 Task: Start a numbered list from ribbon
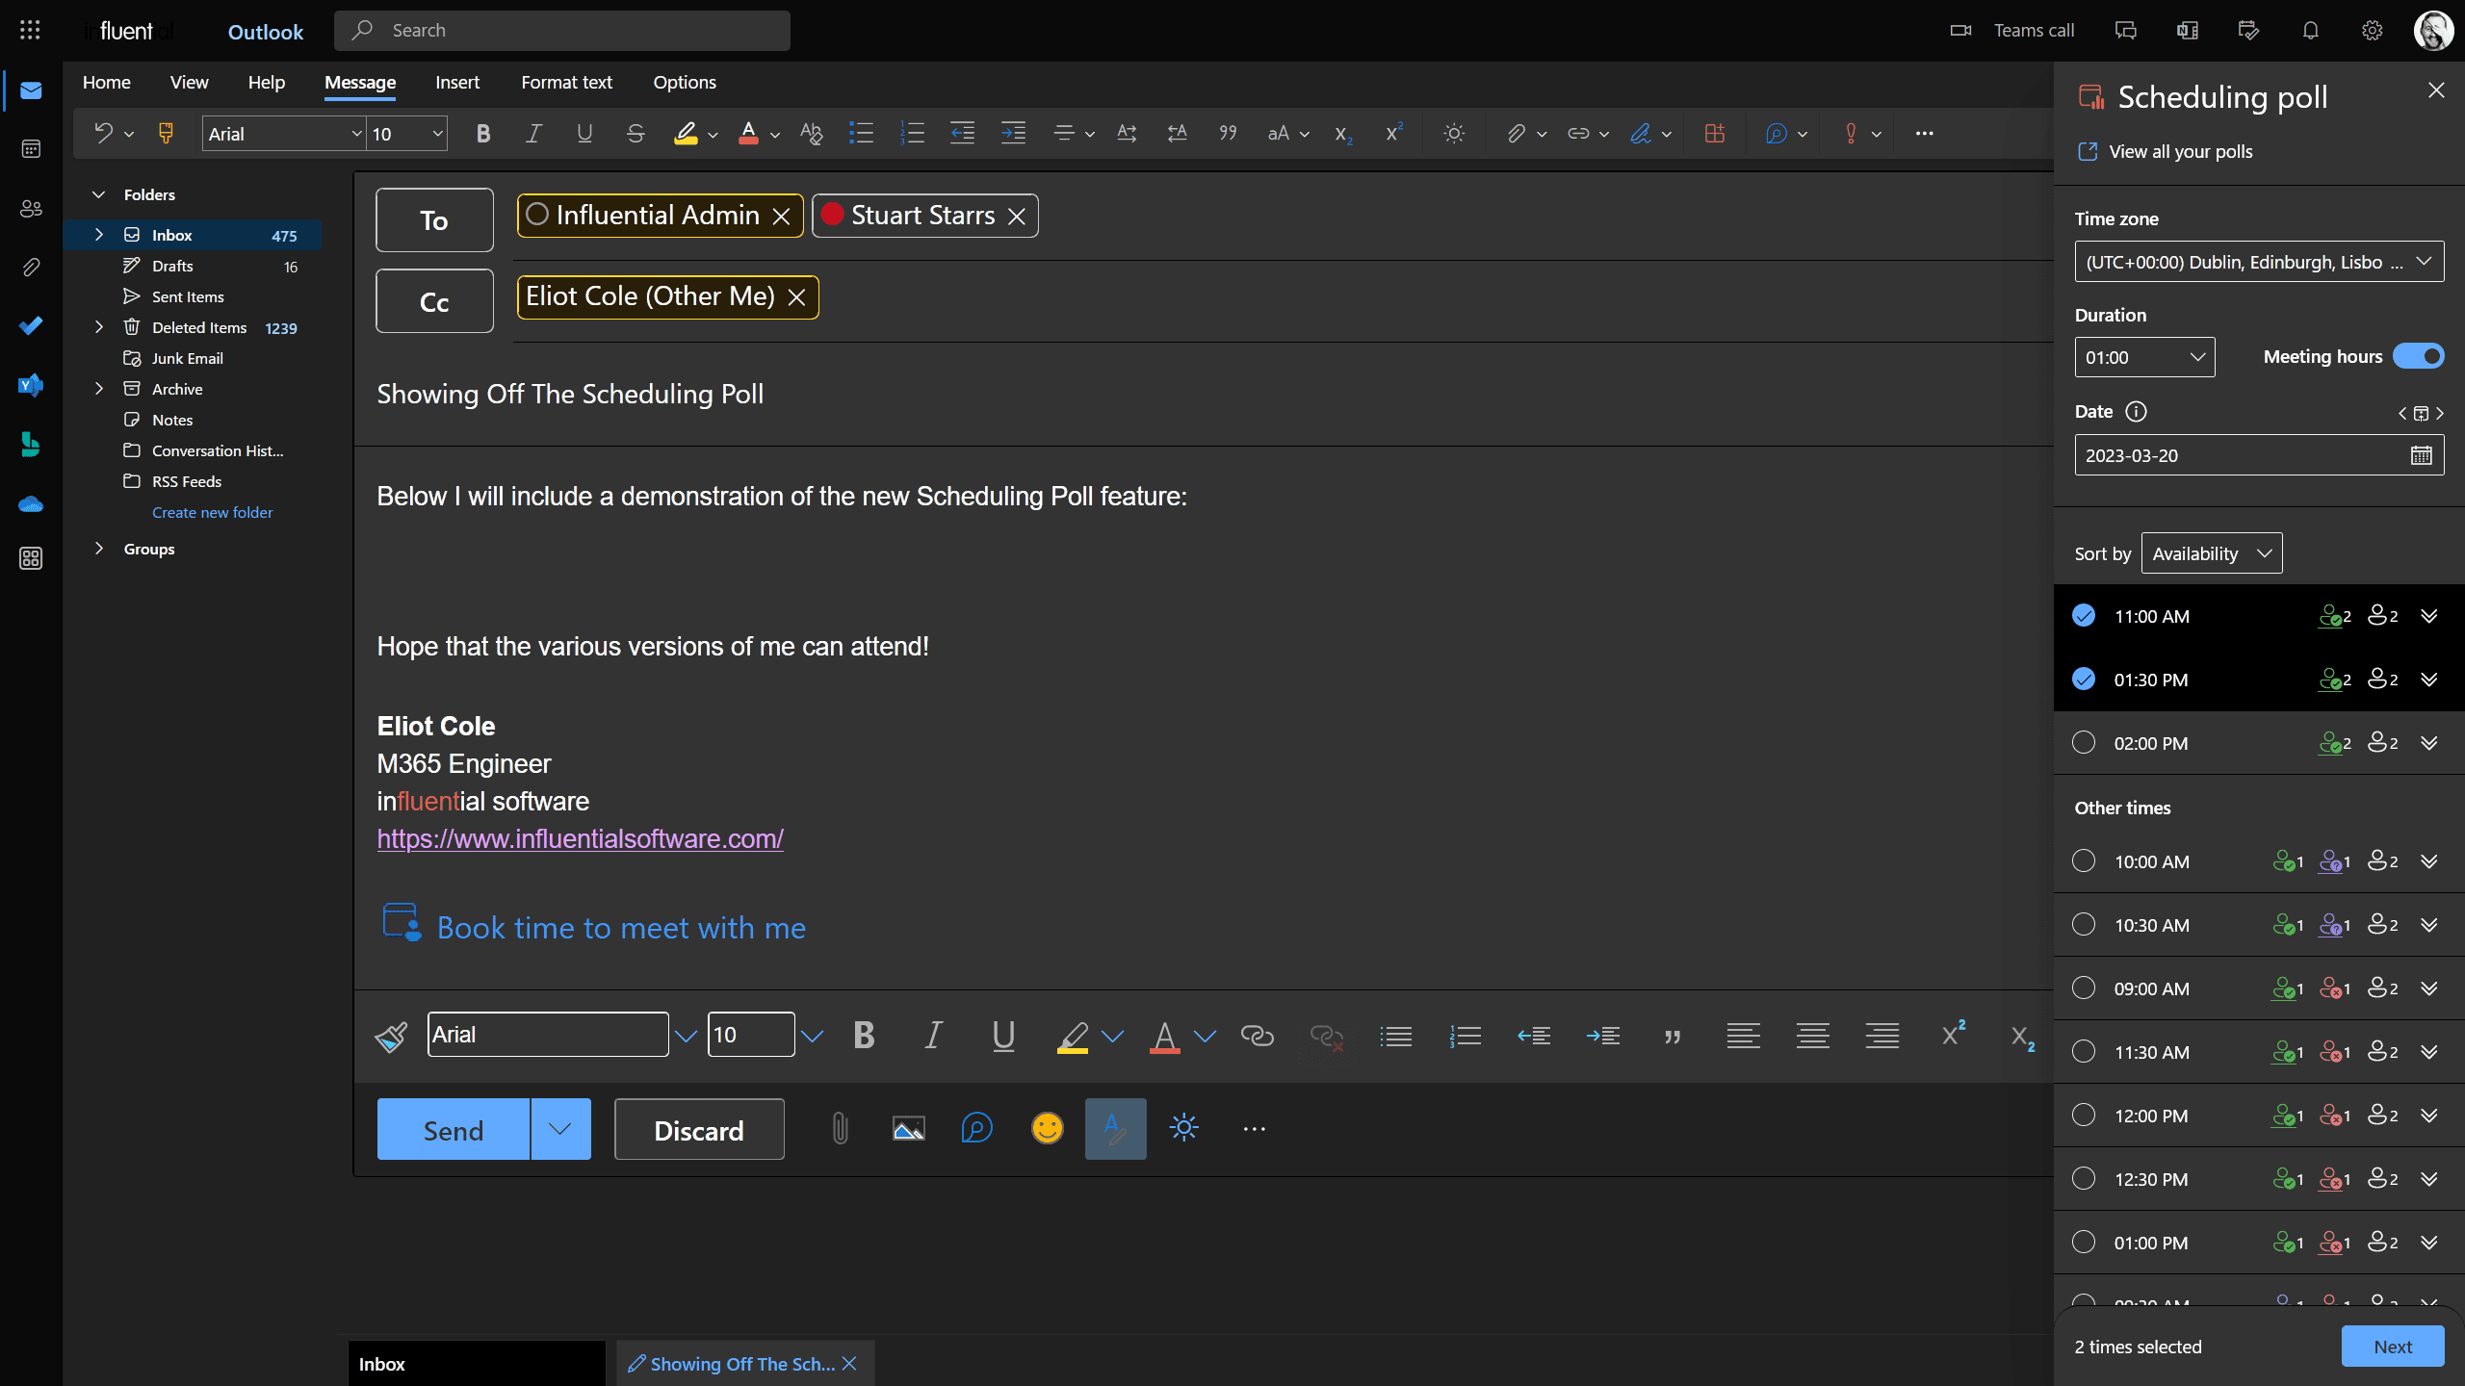pyautogui.click(x=912, y=134)
